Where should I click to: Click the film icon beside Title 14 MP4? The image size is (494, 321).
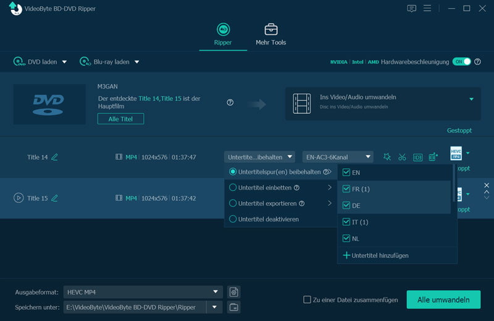click(x=119, y=157)
